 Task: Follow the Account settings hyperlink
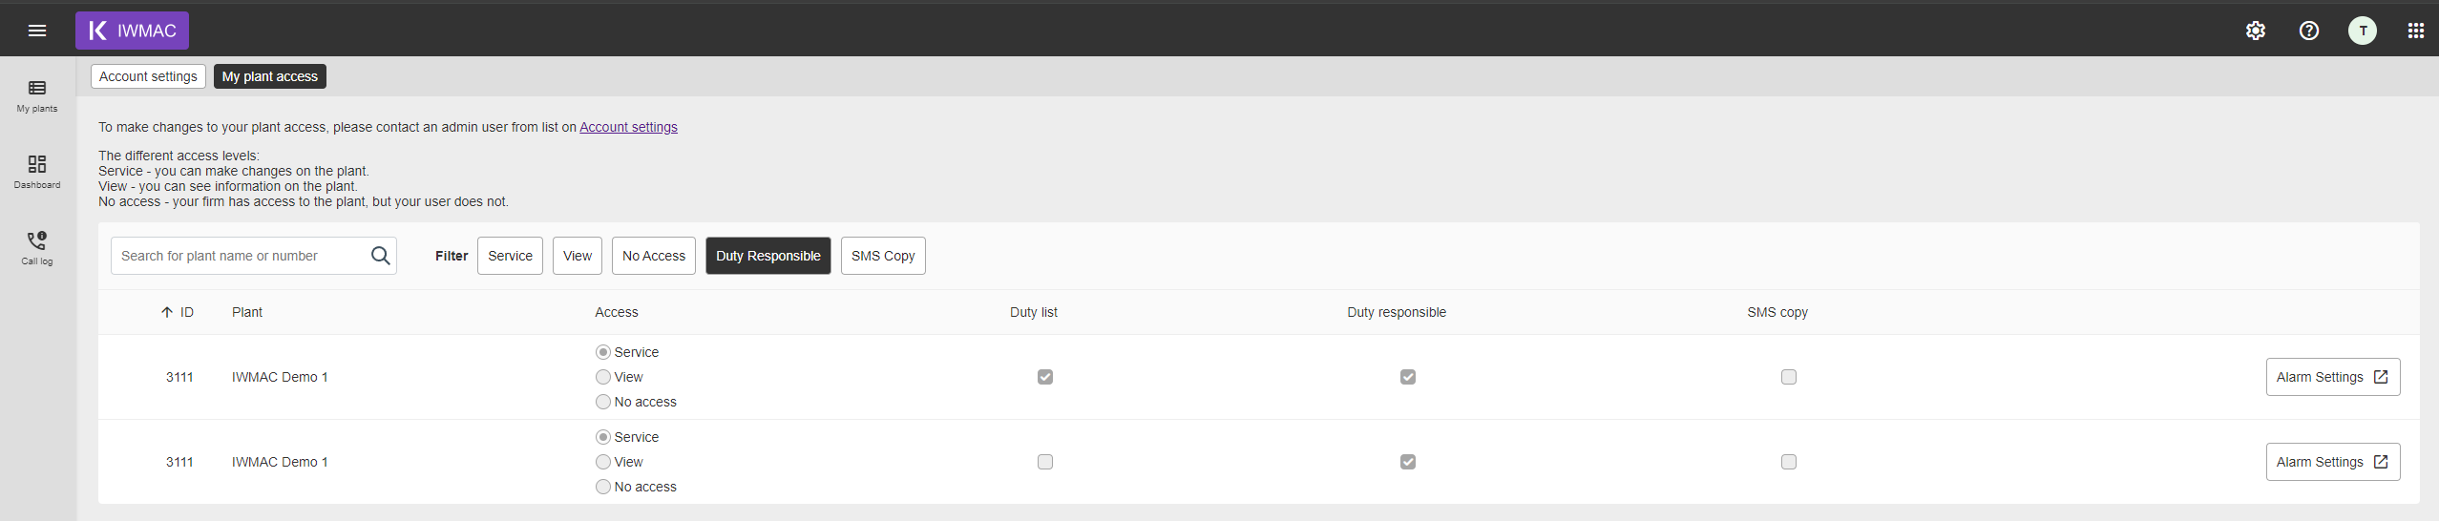pos(628,127)
